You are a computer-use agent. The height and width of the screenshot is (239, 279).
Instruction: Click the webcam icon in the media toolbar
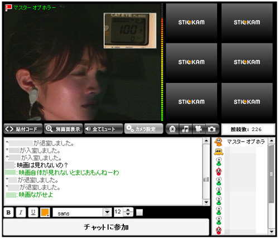pyautogui.click(x=172, y=129)
